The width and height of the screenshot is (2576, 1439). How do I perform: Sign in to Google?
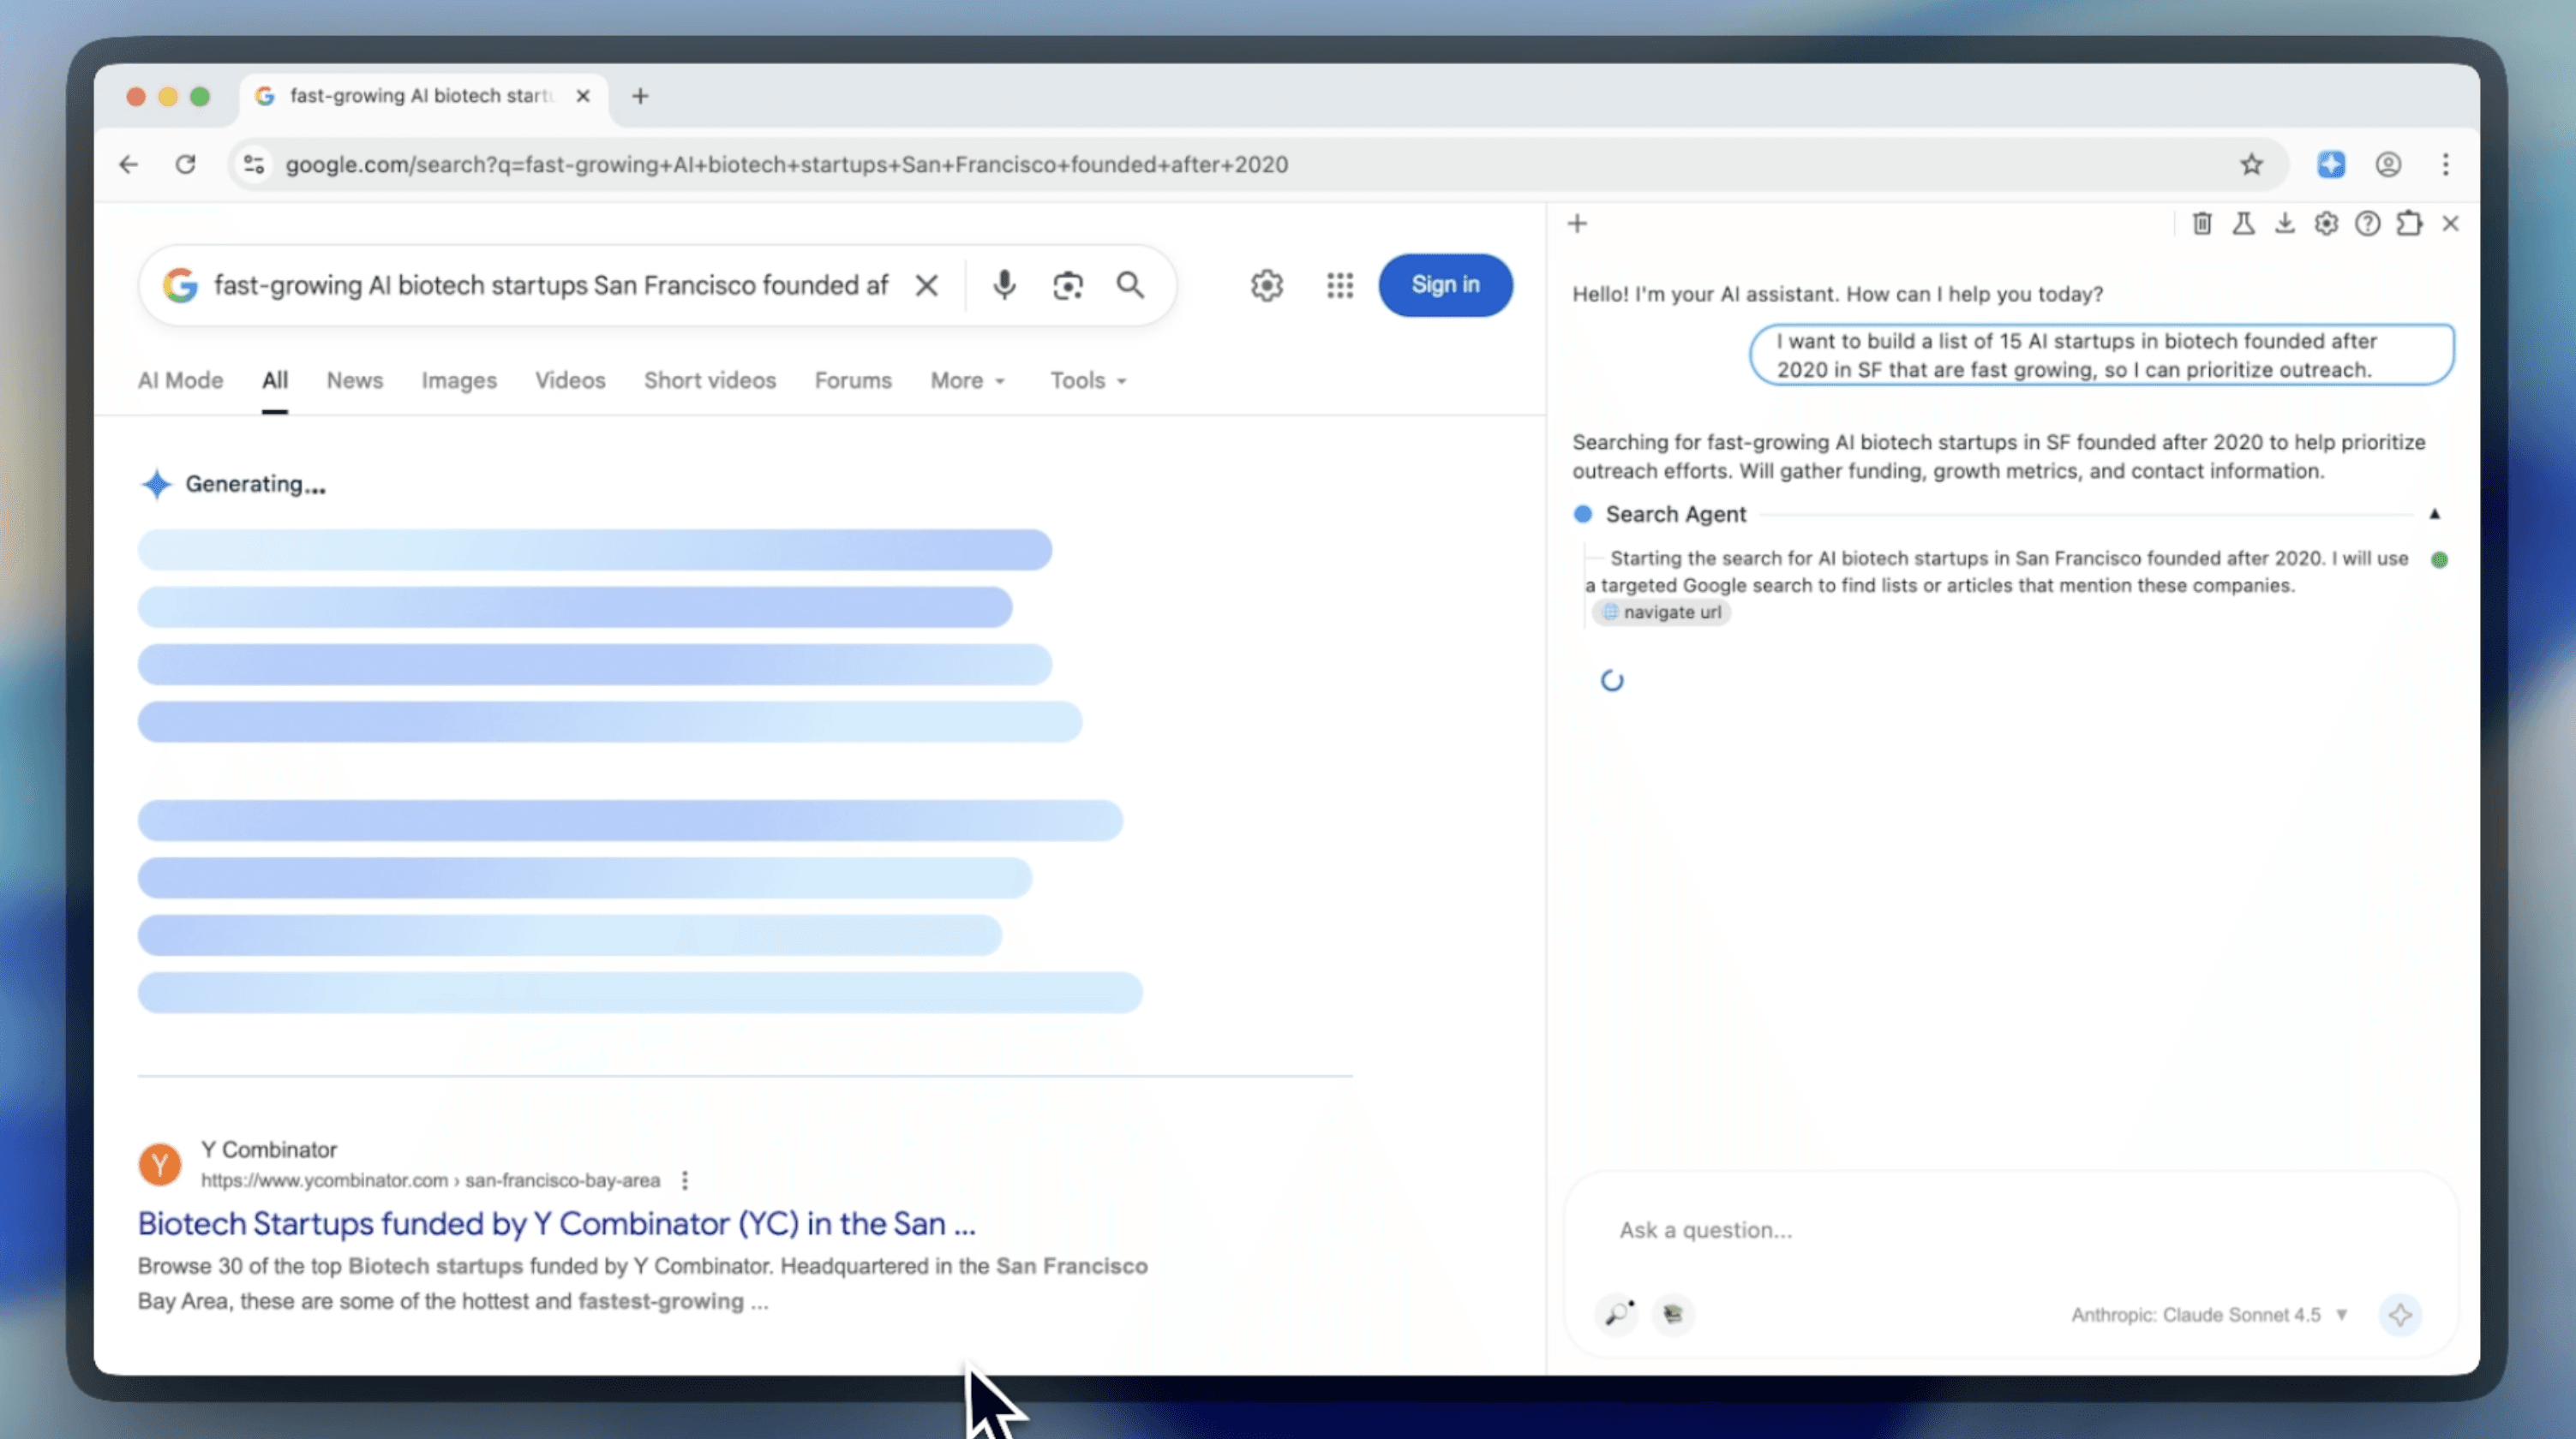click(1445, 286)
